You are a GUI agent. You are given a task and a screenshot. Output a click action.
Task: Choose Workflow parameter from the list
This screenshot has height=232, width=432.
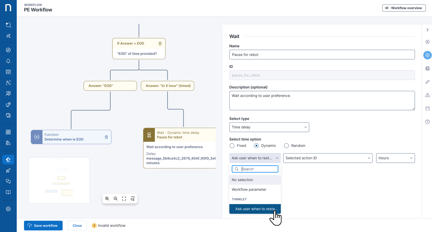[249, 190]
